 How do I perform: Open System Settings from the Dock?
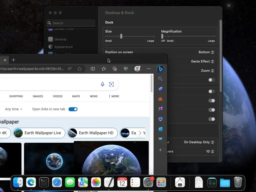(148, 182)
